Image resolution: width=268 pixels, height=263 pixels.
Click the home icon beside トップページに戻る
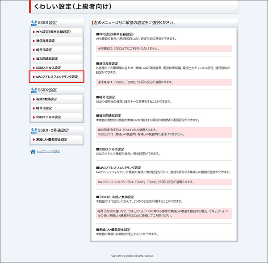point(33,151)
